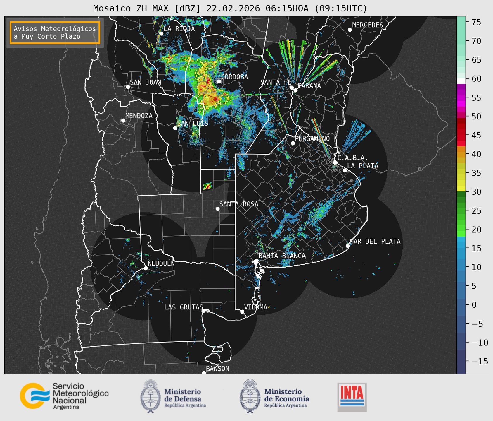Click the RAWSON city marker dot

[204, 373]
